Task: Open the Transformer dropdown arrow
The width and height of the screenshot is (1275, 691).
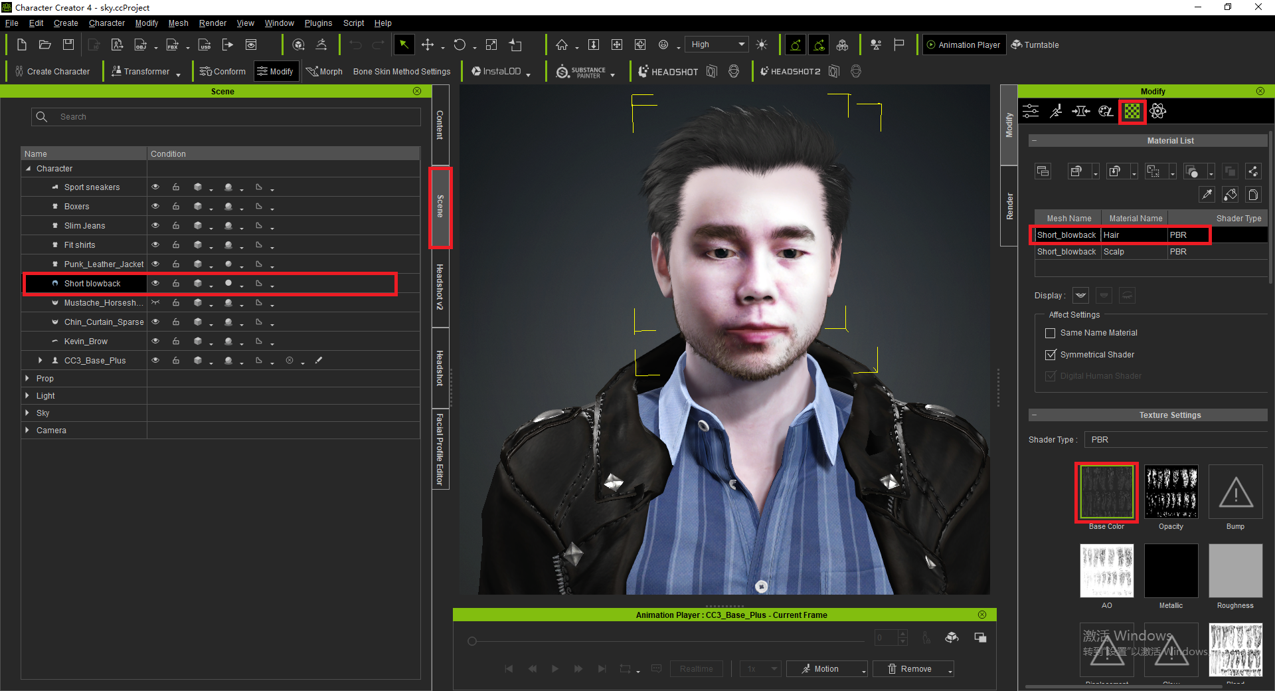Action: pos(179,74)
